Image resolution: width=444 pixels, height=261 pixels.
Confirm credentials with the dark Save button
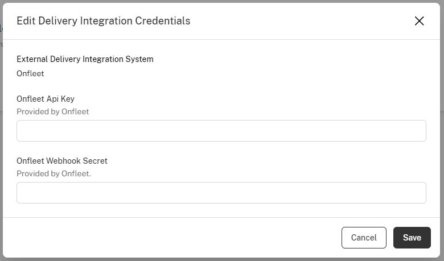click(x=412, y=238)
